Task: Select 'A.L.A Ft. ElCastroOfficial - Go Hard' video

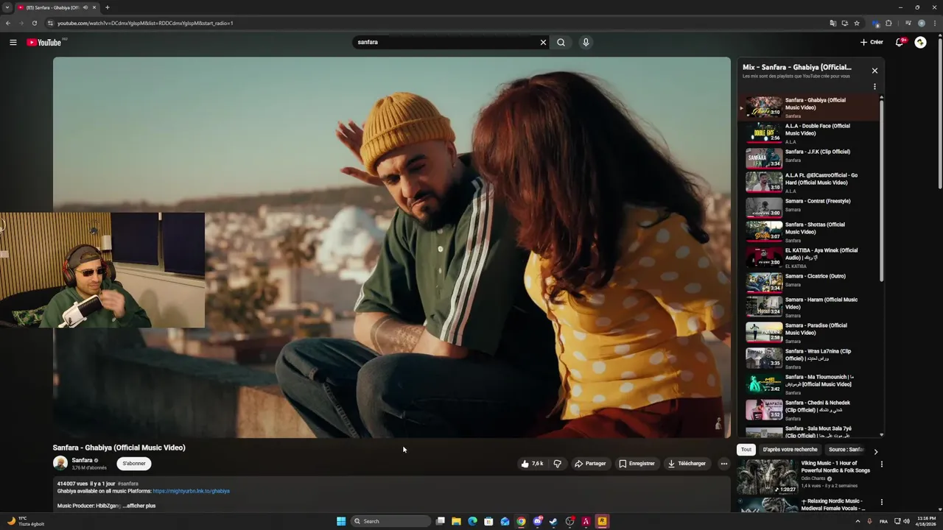Action: (808, 183)
